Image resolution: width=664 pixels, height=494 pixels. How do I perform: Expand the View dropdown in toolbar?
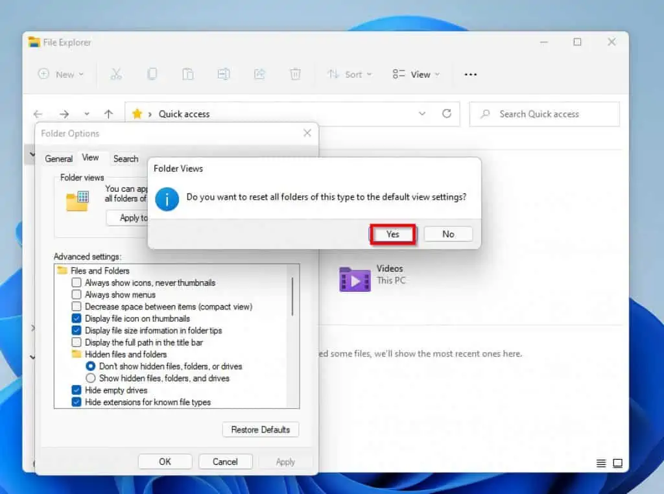(416, 75)
